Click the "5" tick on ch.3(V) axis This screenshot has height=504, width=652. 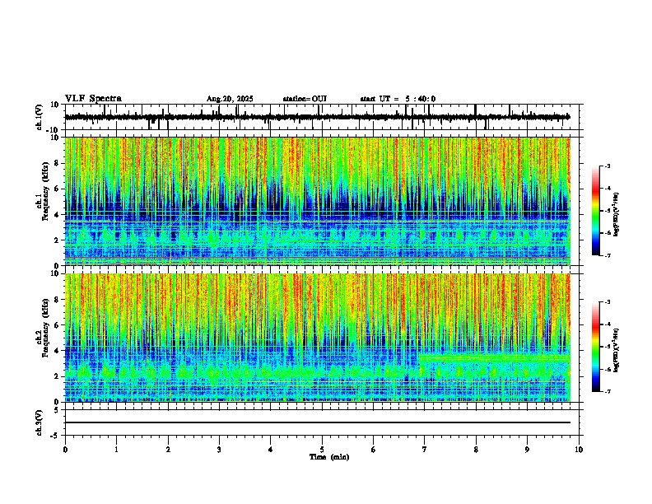tap(58, 410)
